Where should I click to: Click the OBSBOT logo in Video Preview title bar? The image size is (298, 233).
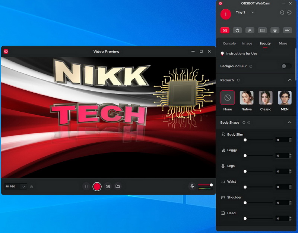tap(6, 52)
